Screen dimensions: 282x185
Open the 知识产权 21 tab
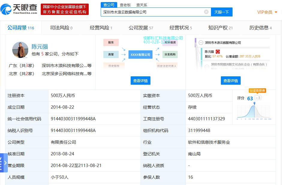coord(220,28)
